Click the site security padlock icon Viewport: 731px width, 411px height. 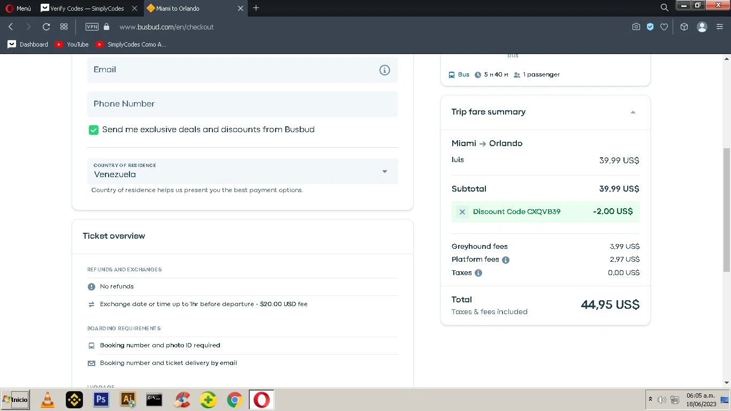click(106, 27)
